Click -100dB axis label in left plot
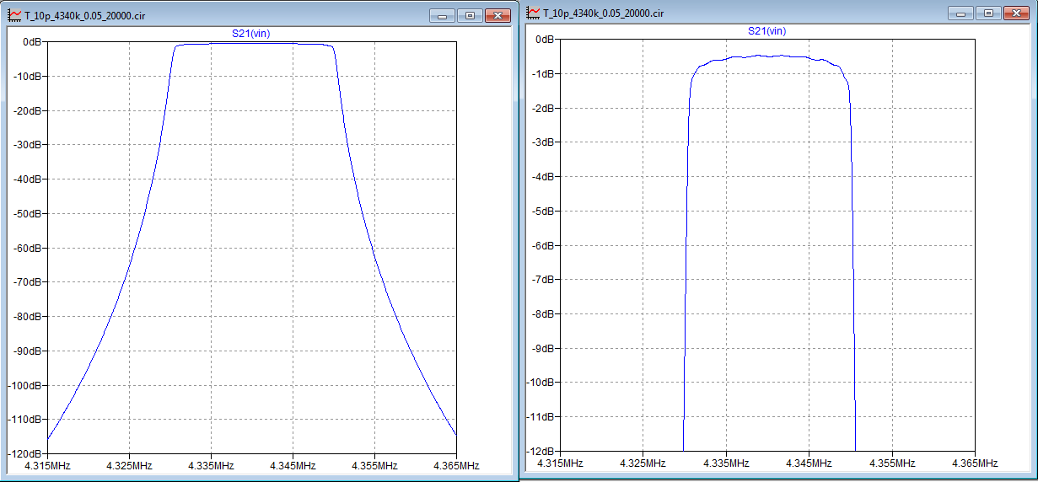1038x482 pixels. (x=25, y=386)
